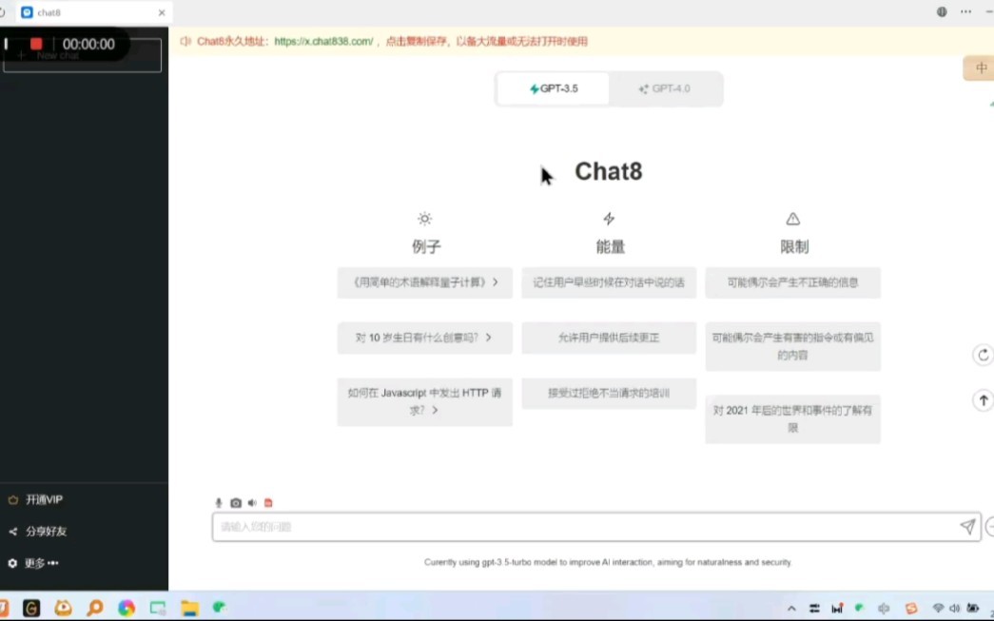Click the microphone icon above the input box

tap(219, 502)
